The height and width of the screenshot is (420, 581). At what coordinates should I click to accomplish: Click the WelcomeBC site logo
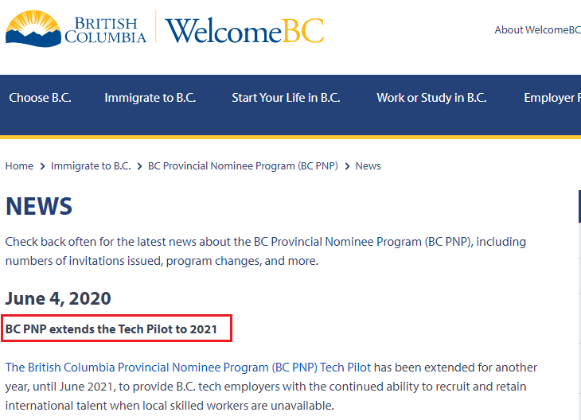[244, 30]
